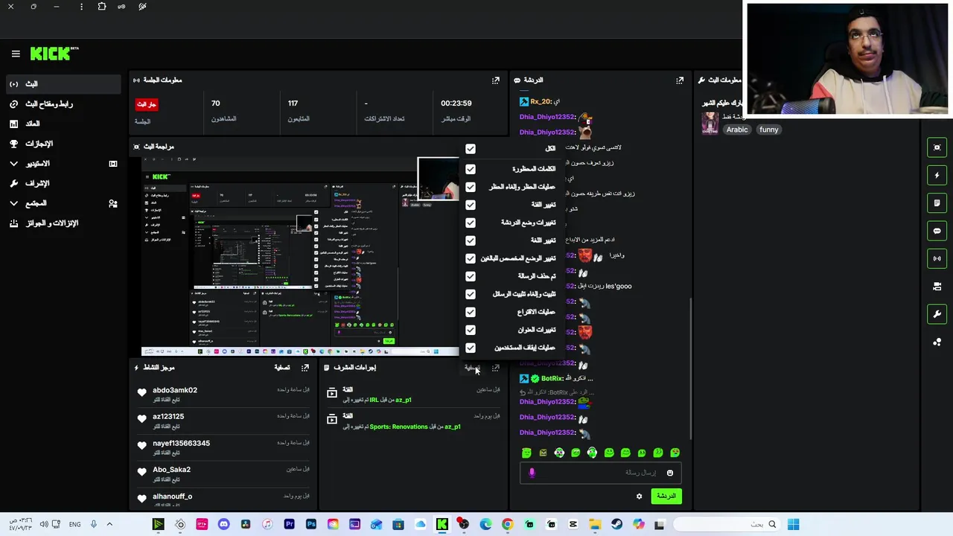Select follower az123125 in activity feed

coord(168,417)
